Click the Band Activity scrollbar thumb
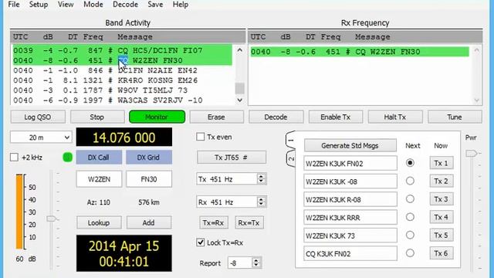494x278 pixels. click(x=240, y=89)
